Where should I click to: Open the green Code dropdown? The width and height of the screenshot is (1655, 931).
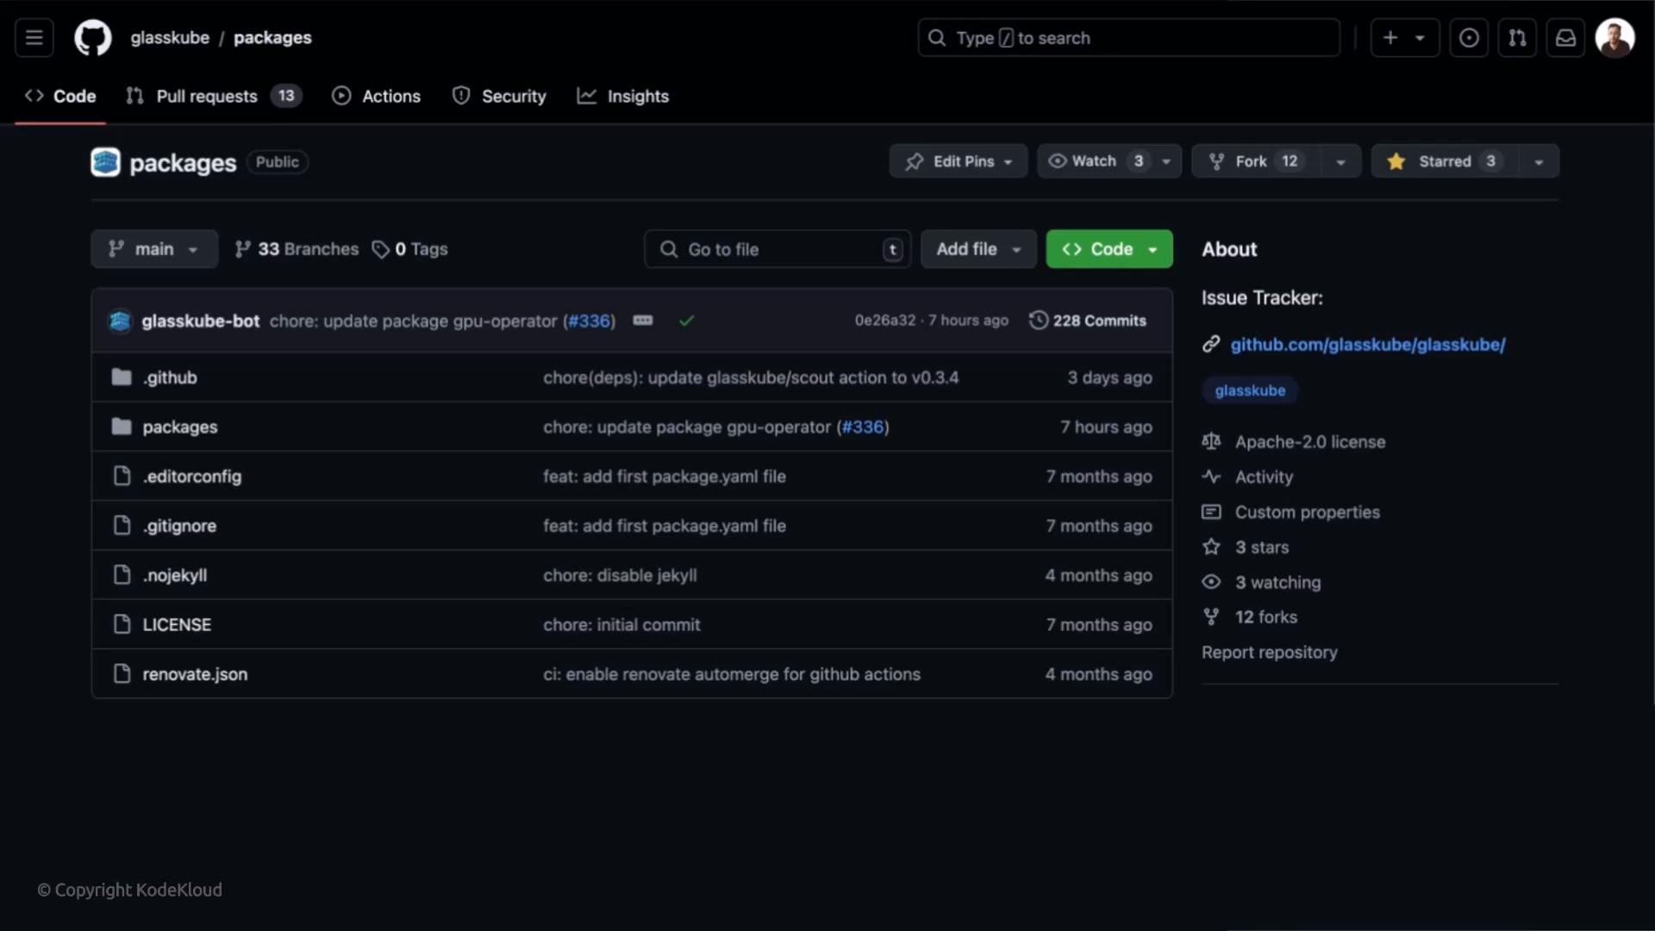click(1109, 249)
